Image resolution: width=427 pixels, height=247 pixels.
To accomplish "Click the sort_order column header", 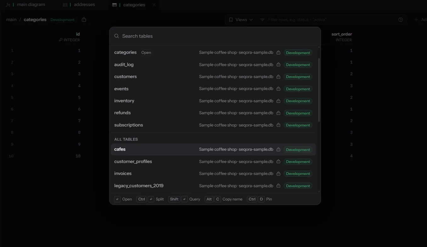I will pyautogui.click(x=342, y=34).
